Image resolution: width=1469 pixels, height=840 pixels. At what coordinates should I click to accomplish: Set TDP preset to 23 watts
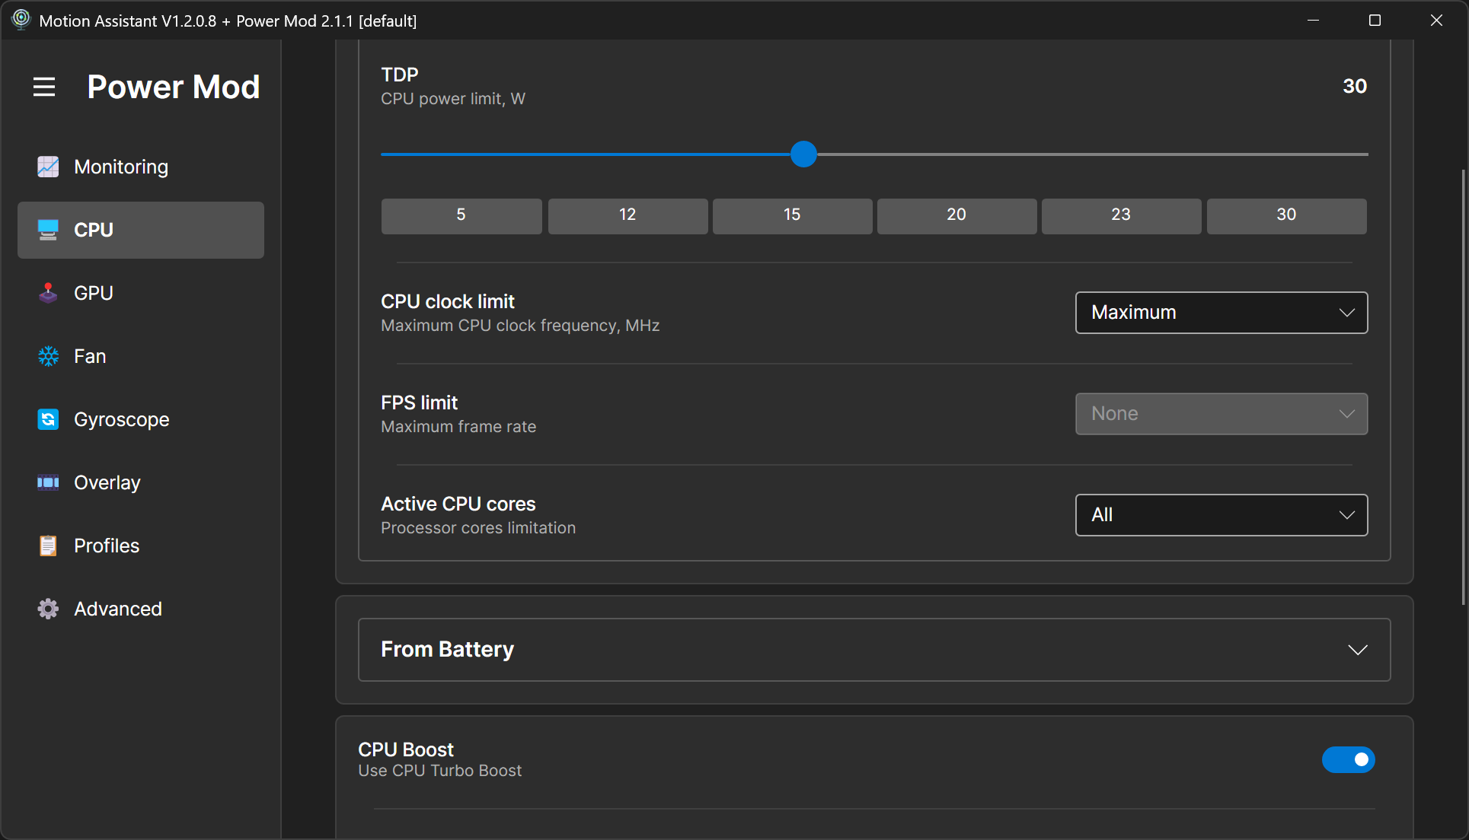[1121, 215]
